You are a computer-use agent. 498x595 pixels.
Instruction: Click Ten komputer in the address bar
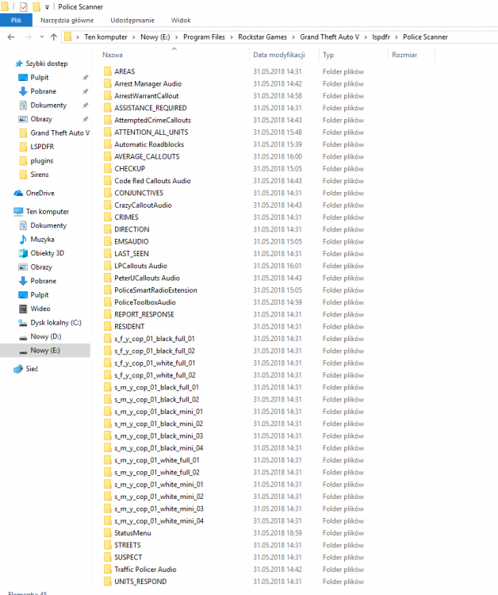pos(105,36)
